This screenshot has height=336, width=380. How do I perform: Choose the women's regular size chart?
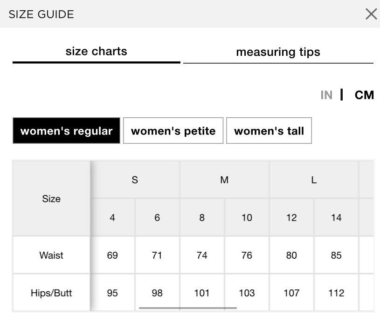pyautogui.click(x=66, y=131)
